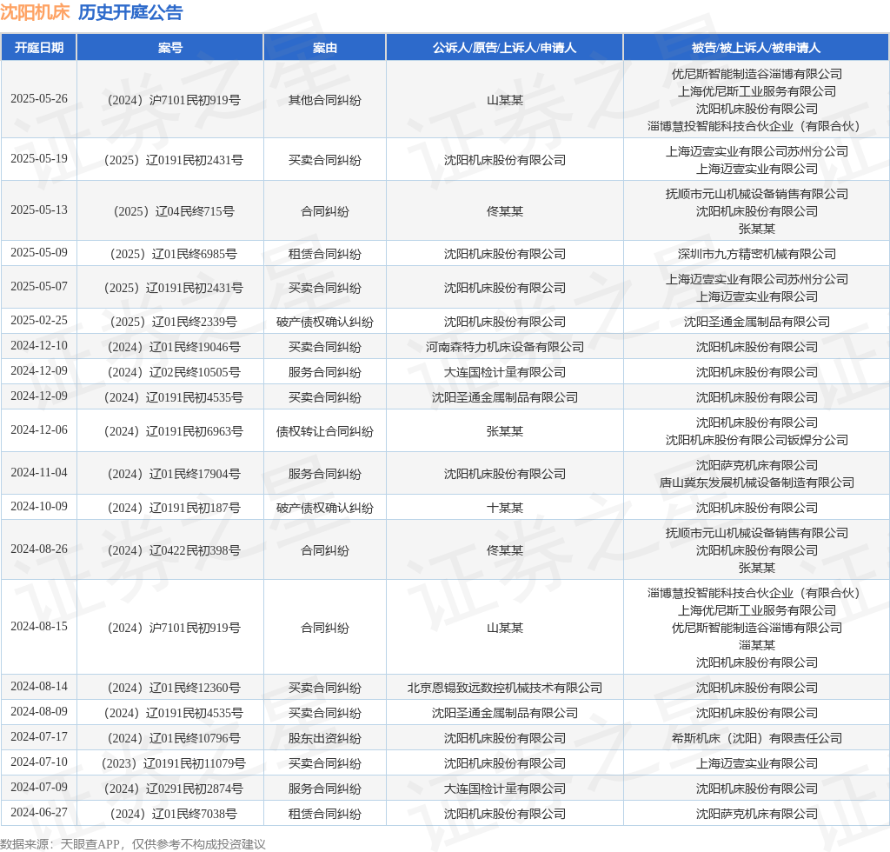Select the 案号 column header
This screenshot has height=852, width=890.
point(170,48)
